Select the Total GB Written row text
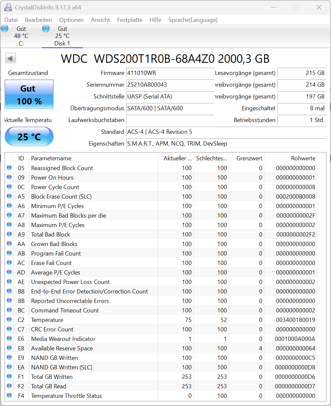 52,377
